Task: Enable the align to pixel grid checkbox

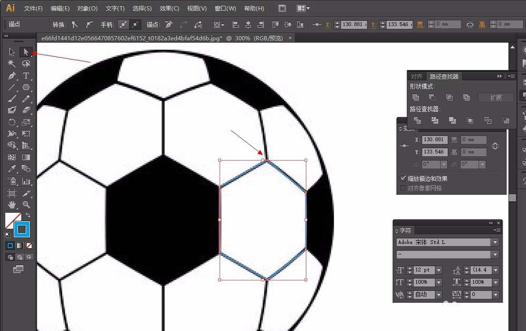Action: 403,188
